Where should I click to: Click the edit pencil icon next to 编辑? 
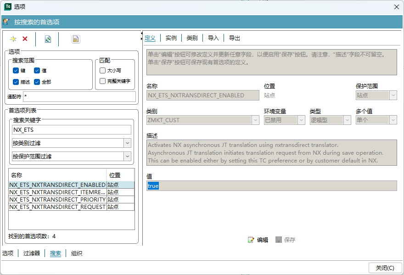(250, 239)
